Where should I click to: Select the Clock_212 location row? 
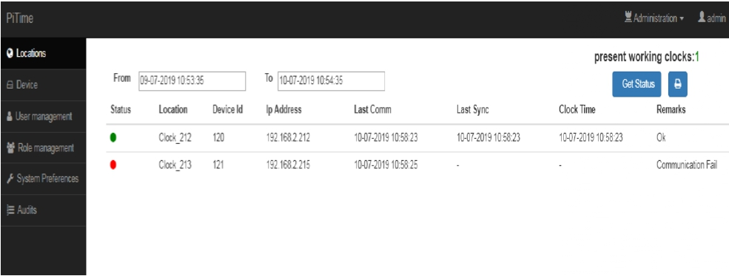tap(417, 138)
